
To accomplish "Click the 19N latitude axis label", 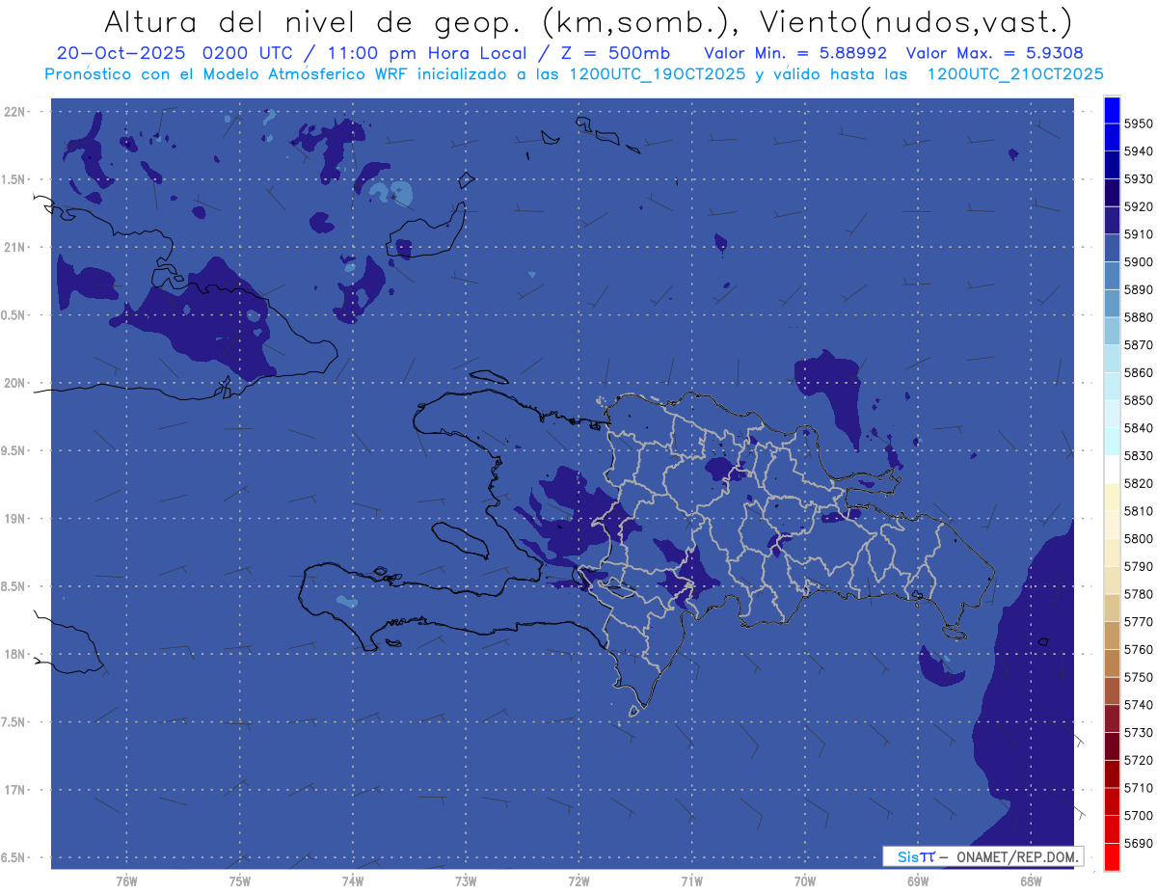I will 14,519.
